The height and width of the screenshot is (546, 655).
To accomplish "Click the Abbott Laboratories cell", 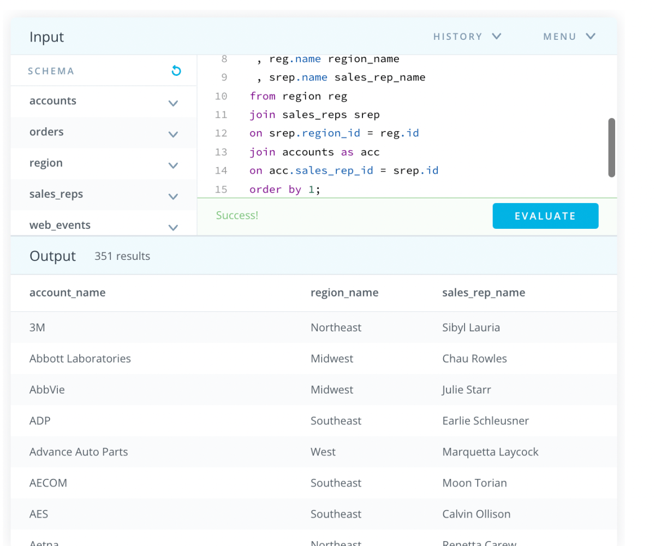I will coord(80,359).
